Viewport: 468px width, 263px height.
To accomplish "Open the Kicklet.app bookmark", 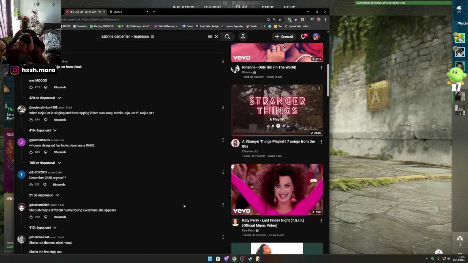I will 139,26.
